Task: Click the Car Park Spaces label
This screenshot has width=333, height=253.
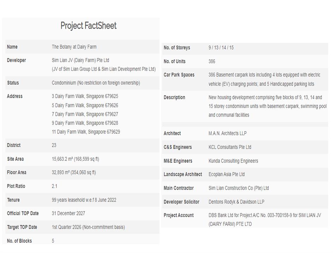Action: pyautogui.click(x=179, y=75)
